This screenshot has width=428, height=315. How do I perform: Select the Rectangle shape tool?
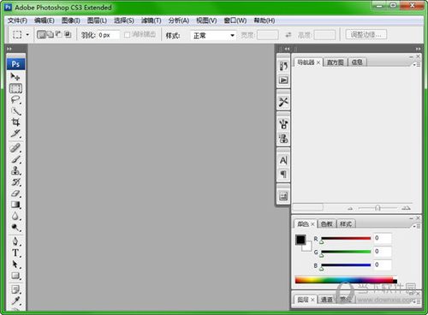(x=15, y=276)
